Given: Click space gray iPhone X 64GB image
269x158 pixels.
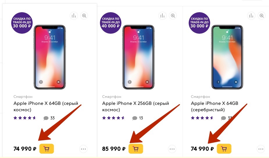Looking at the screenshot, I should pyautogui.click(x=50, y=57).
